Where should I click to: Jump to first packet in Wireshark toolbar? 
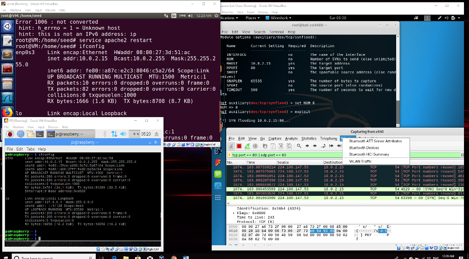pyautogui.click(x=331, y=146)
